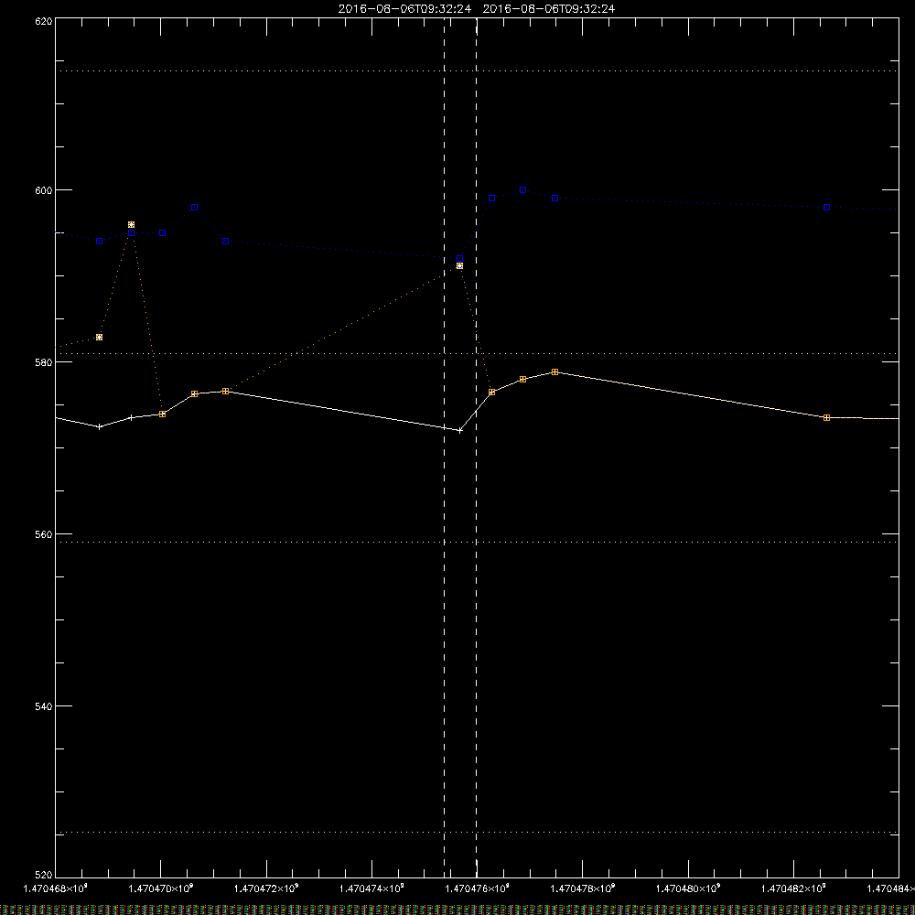915x915 pixels.
Task: Click the left 2016-08-06T09:32:24 timestamp in title
Action: [x=404, y=9]
